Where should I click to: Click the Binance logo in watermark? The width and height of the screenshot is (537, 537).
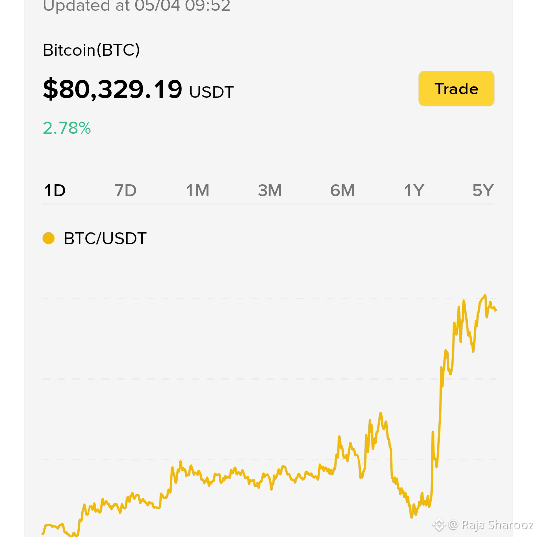pos(439,525)
